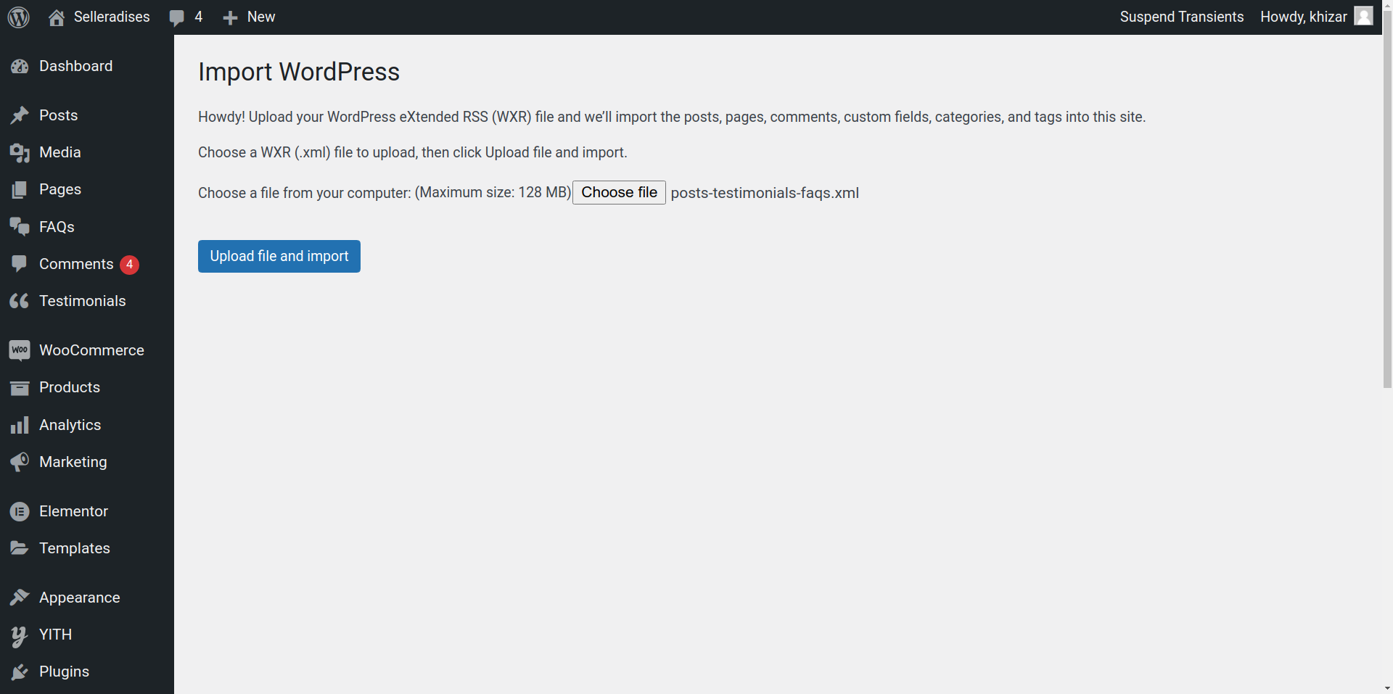Viewport: 1393px width, 694px height.
Task: Click the Media library icon
Action: (x=20, y=153)
